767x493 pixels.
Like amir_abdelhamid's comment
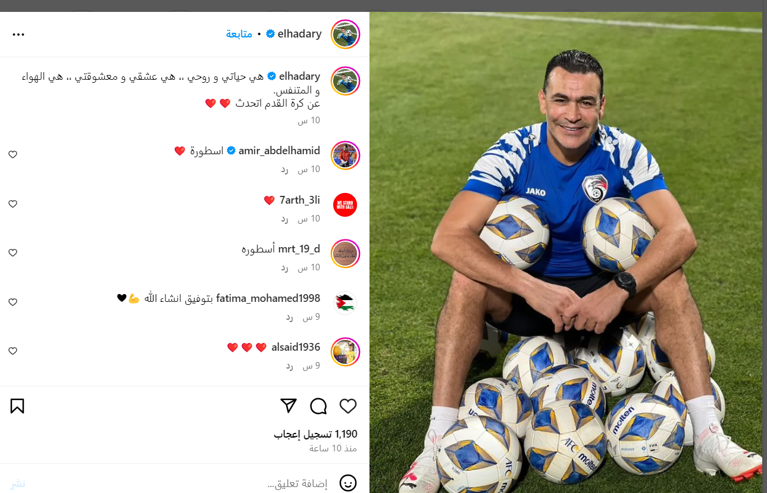pyautogui.click(x=12, y=155)
